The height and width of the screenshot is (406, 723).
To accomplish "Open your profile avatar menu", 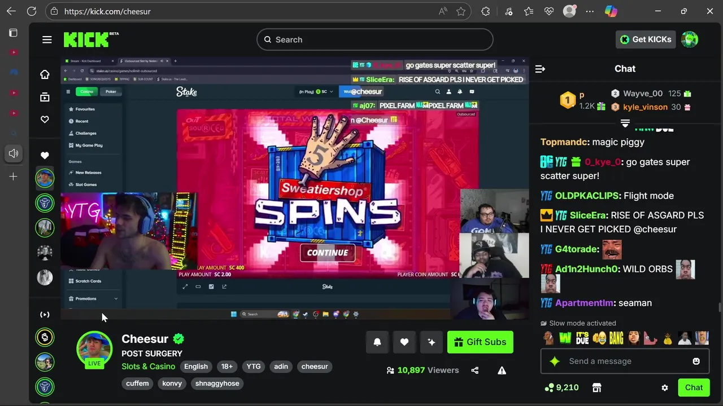I will pos(690,39).
